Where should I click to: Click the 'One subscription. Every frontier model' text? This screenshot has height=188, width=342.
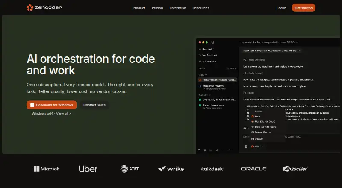coord(90,88)
